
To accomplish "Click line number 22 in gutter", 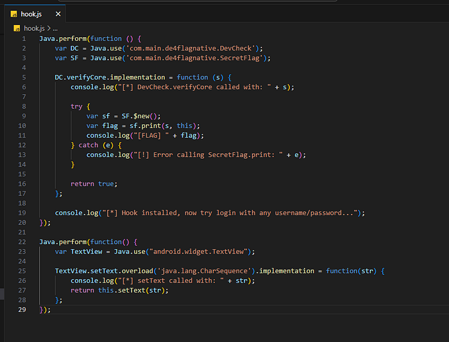I will tap(22, 242).
